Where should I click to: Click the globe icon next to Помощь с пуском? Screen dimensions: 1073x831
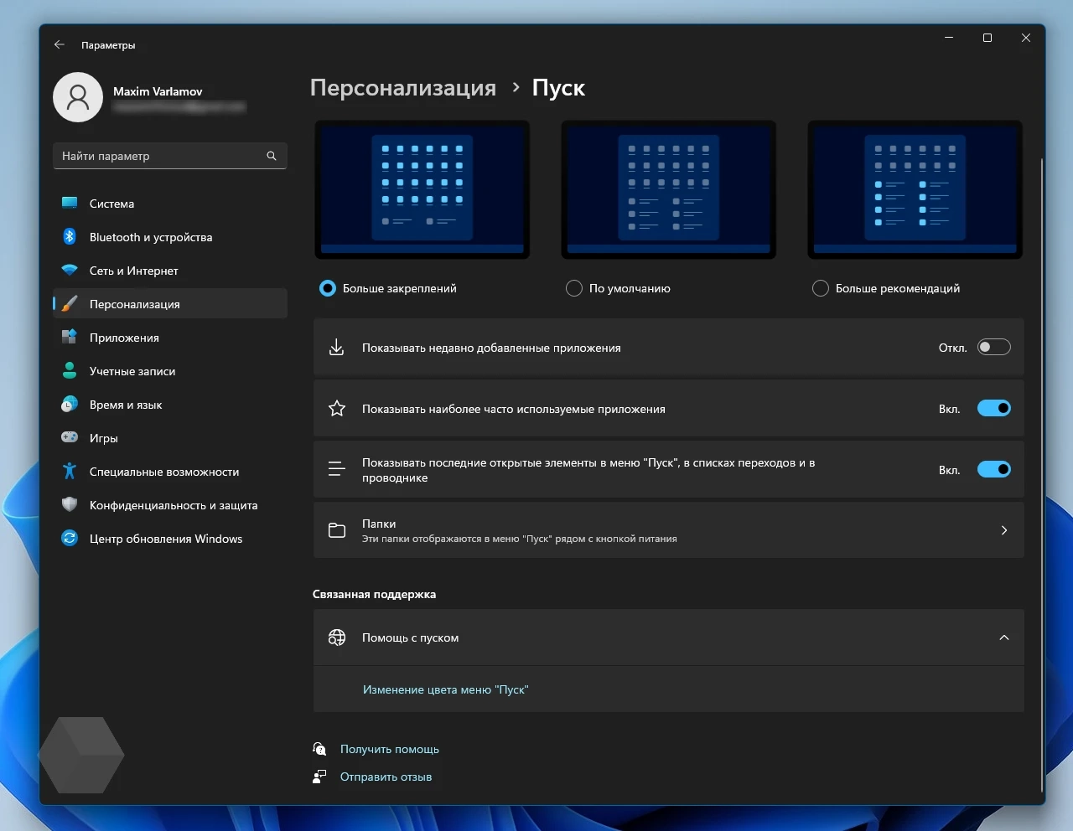[337, 637]
